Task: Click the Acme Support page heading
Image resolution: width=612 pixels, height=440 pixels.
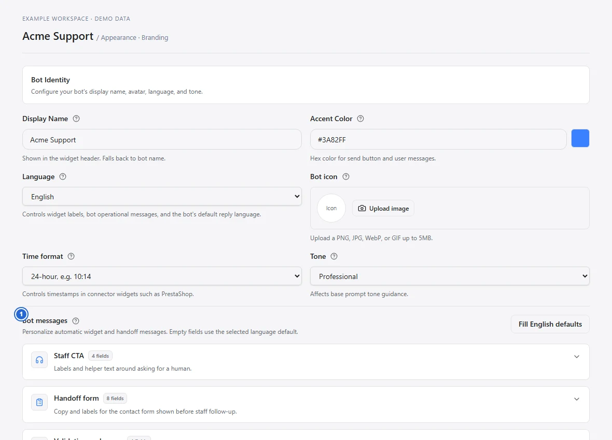Action: click(x=58, y=36)
